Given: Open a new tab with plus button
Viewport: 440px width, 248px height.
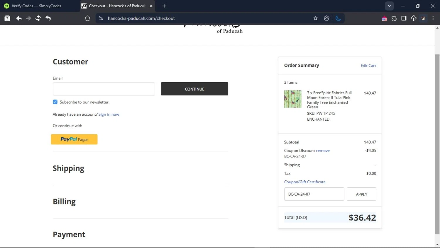Looking at the screenshot, I should pos(164,6).
